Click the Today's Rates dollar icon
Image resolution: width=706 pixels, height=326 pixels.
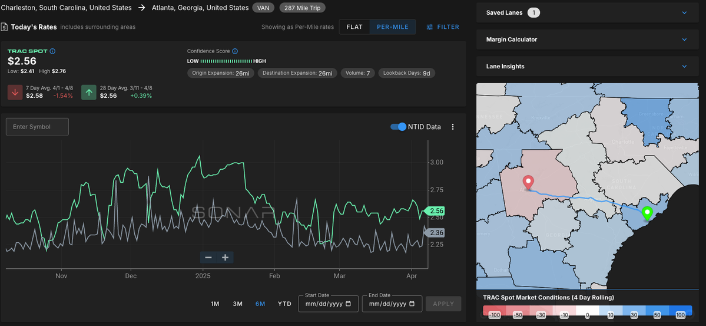point(4,27)
